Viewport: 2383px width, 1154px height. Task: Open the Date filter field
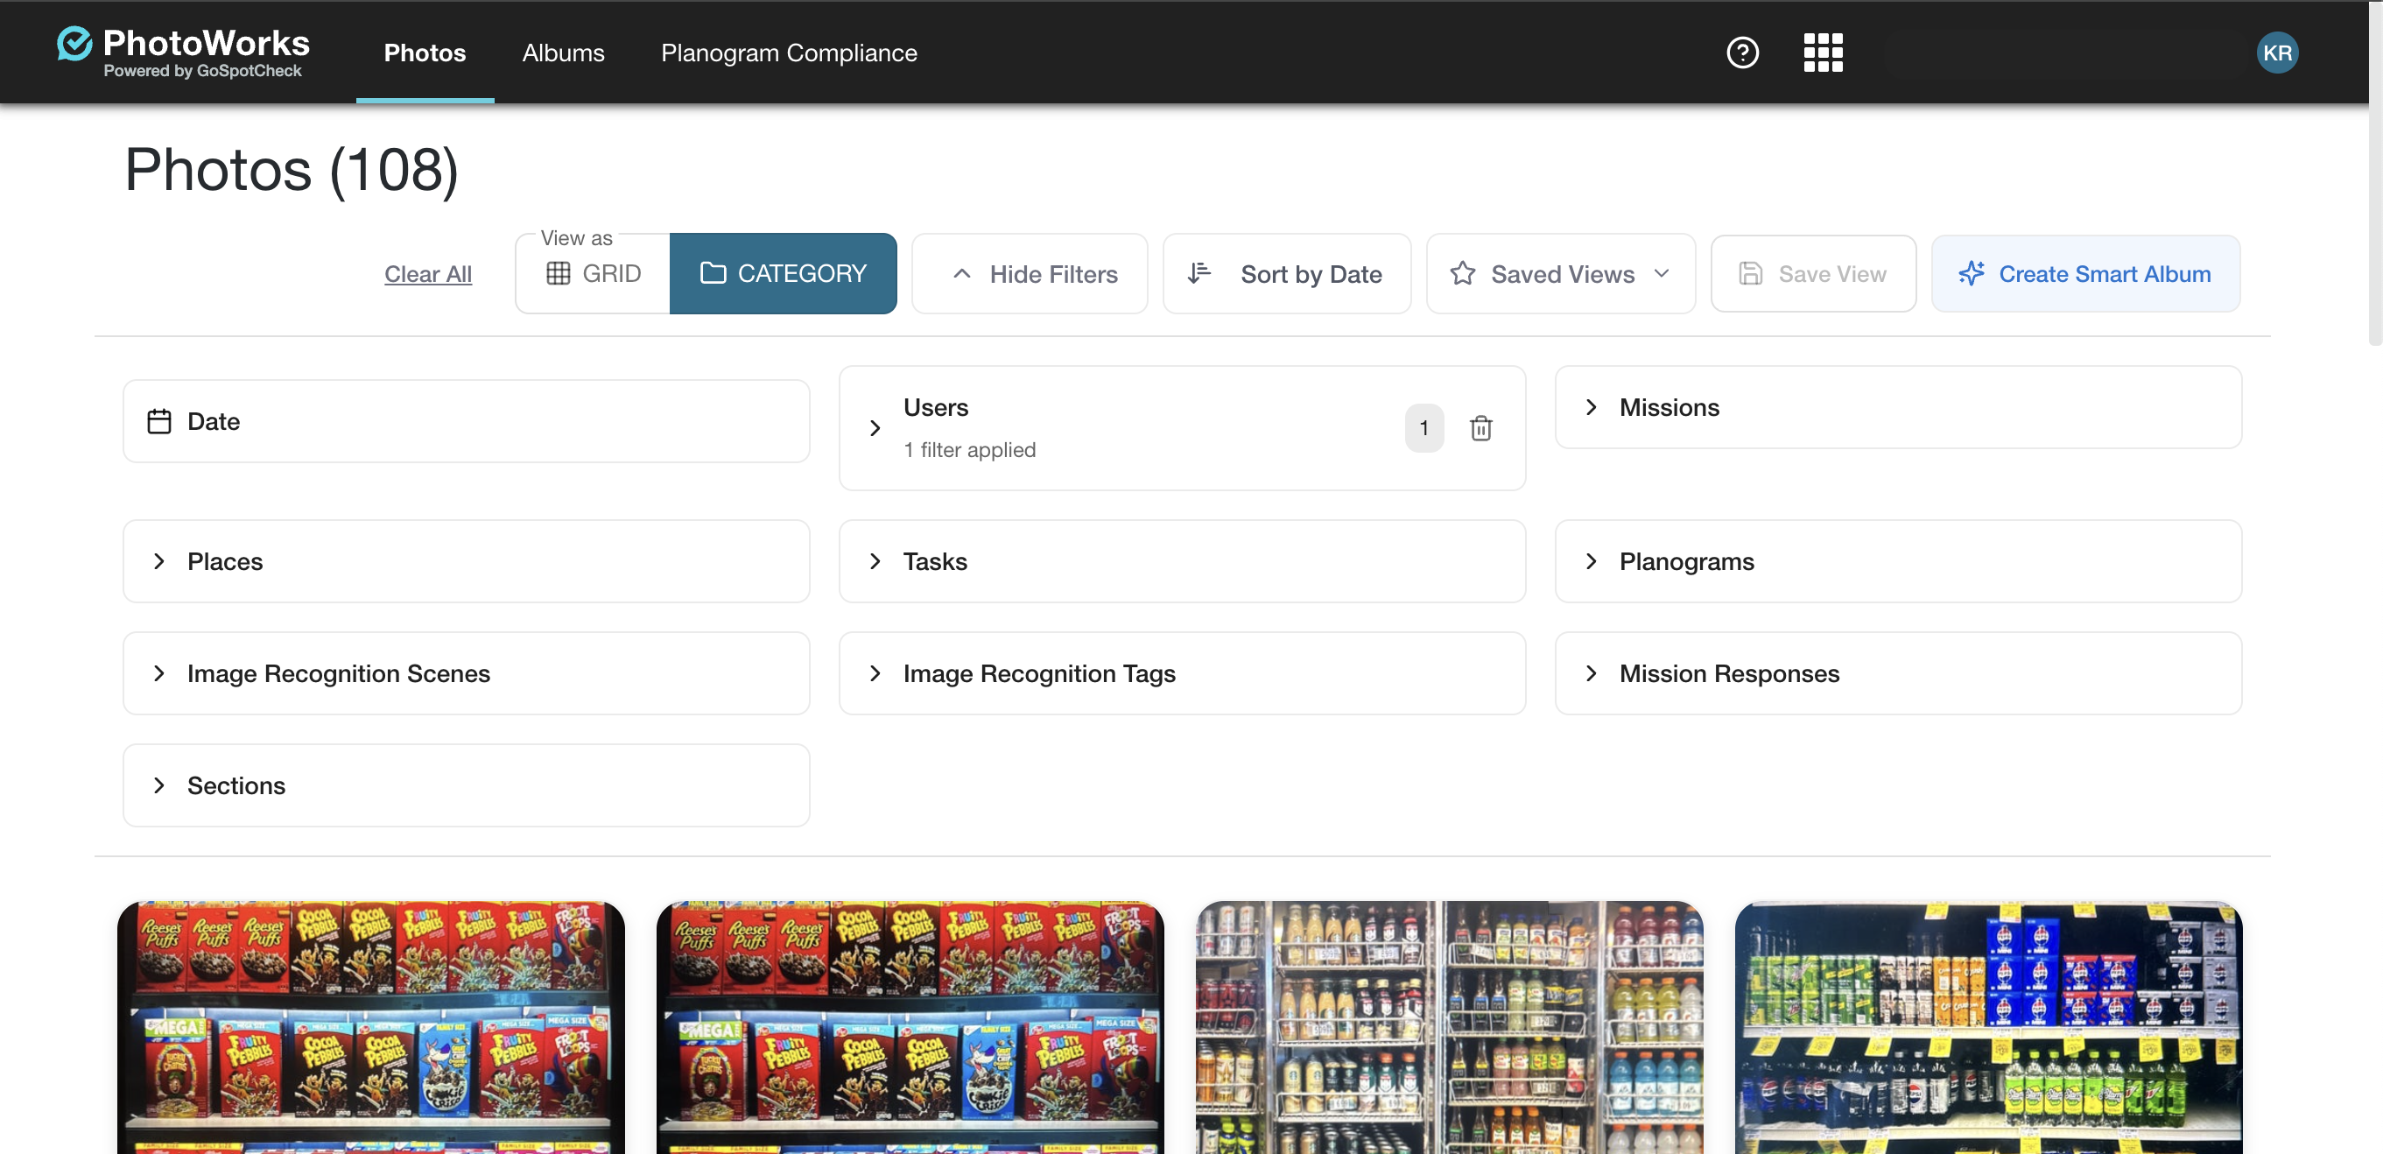[x=467, y=421]
